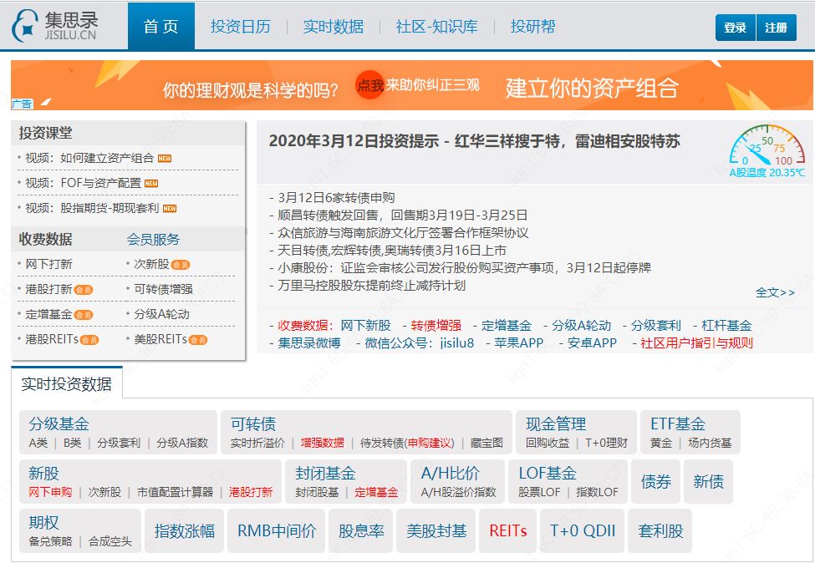Click the Jisilu logo icon
815x563 pixels.
(x=24, y=26)
